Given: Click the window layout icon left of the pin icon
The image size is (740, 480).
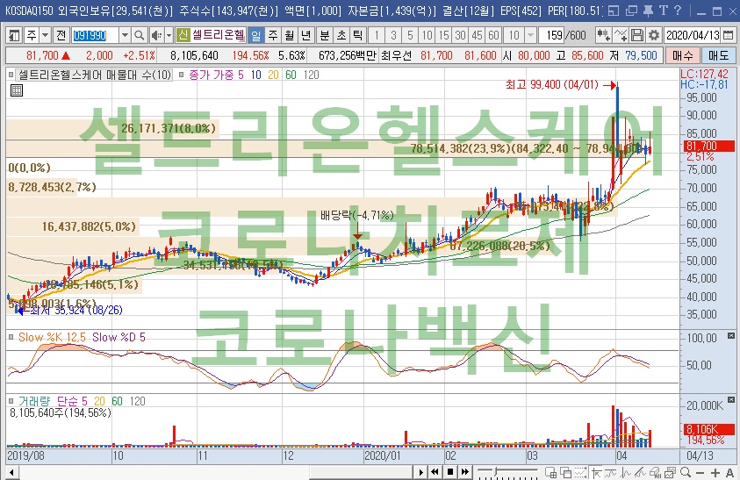Looking at the screenshot, I should pyautogui.click(x=631, y=11).
